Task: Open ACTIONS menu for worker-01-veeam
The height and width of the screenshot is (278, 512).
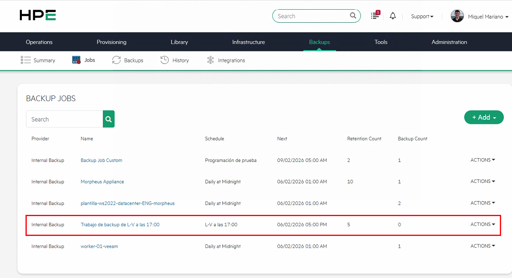Action: pos(482,246)
